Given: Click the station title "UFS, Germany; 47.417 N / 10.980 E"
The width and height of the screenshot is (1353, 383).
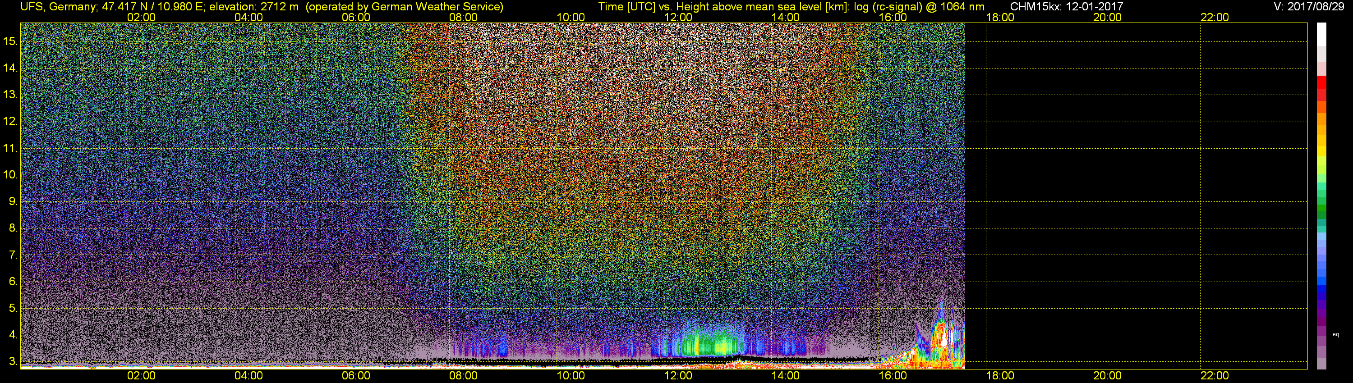Looking at the screenshot, I should (x=112, y=7).
